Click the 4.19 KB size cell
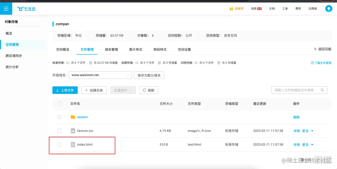This screenshot has height=169, width=337. coord(165,131)
